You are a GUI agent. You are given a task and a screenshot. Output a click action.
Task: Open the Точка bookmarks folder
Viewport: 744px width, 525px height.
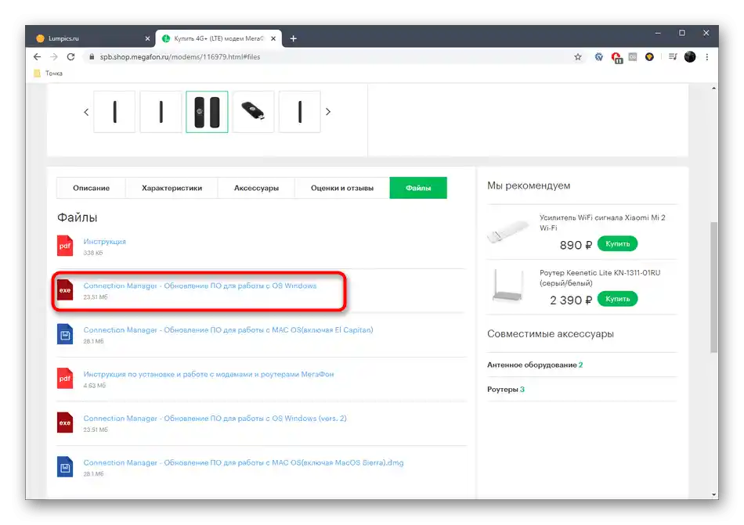click(x=49, y=74)
